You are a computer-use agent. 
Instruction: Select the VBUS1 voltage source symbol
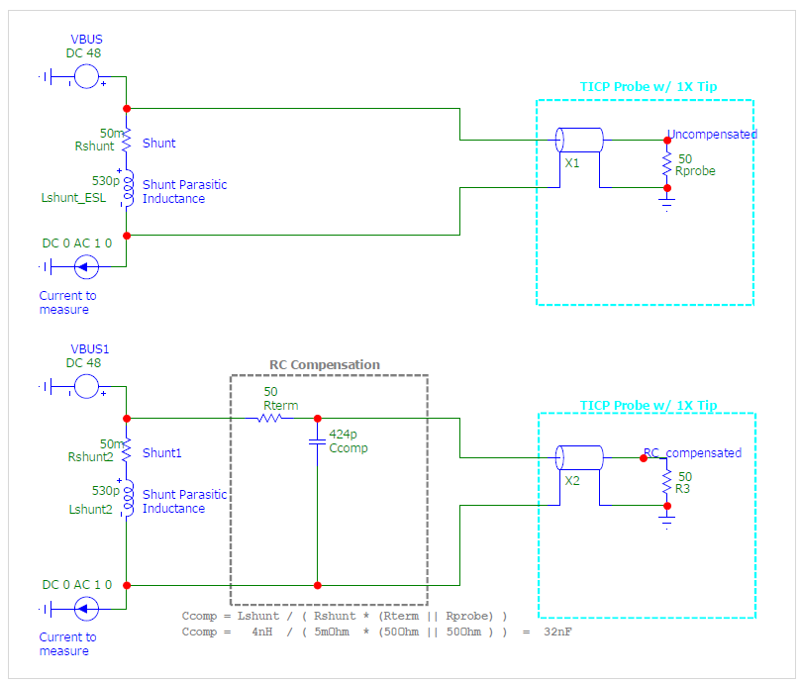tap(86, 387)
